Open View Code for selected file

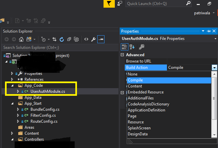pos(86,39)
